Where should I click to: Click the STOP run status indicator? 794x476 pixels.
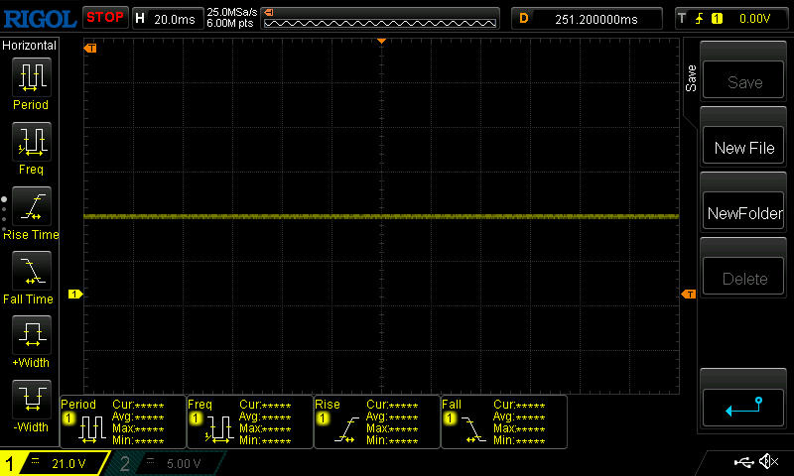click(104, 17)
